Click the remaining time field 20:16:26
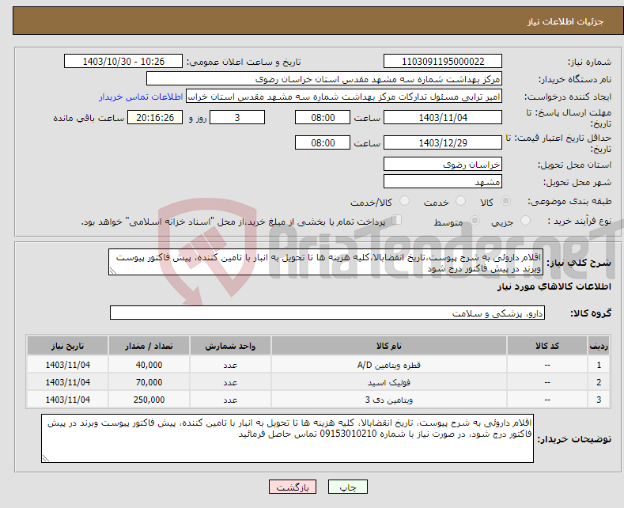This screenshot has width=624, height=508. point(155,117)
